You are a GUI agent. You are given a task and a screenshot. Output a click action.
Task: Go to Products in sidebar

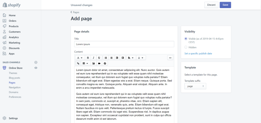point(14,26)
